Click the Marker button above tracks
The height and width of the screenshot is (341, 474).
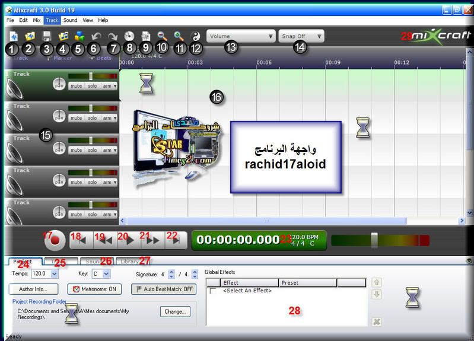coord(60,58)
